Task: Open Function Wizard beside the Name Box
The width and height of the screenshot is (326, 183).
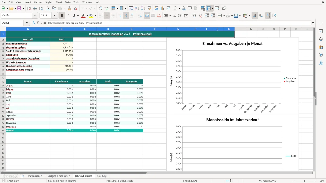Action: (34, 23)
